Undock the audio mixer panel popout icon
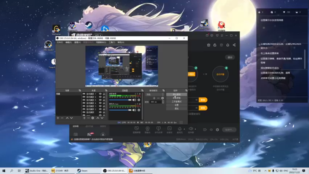309x174 pixels. click(142, 90)
